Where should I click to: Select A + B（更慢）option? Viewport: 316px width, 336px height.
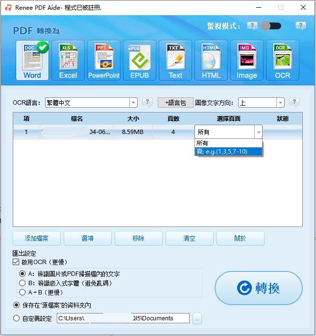click(22, 292)
